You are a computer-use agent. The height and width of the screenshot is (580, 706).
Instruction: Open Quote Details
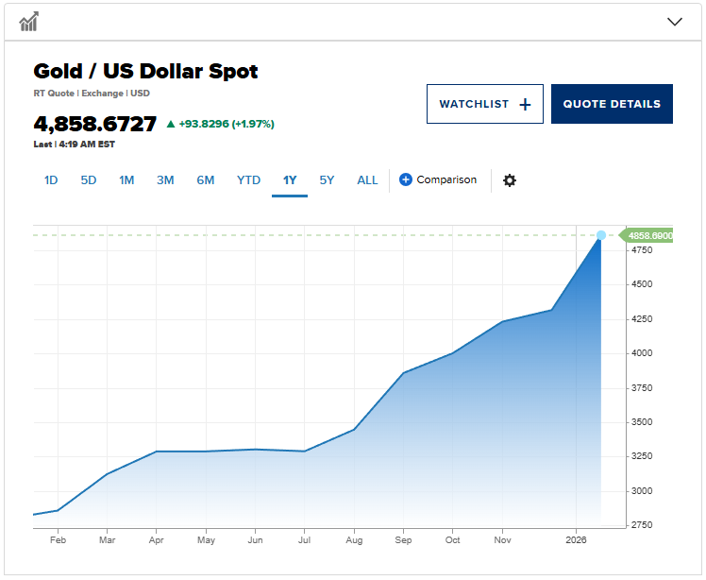[x=612, y=104]
